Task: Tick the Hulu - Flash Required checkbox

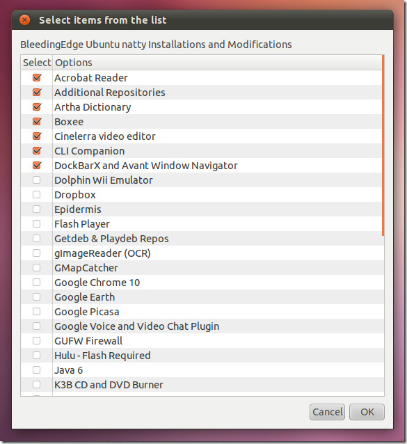Action: 36,356
